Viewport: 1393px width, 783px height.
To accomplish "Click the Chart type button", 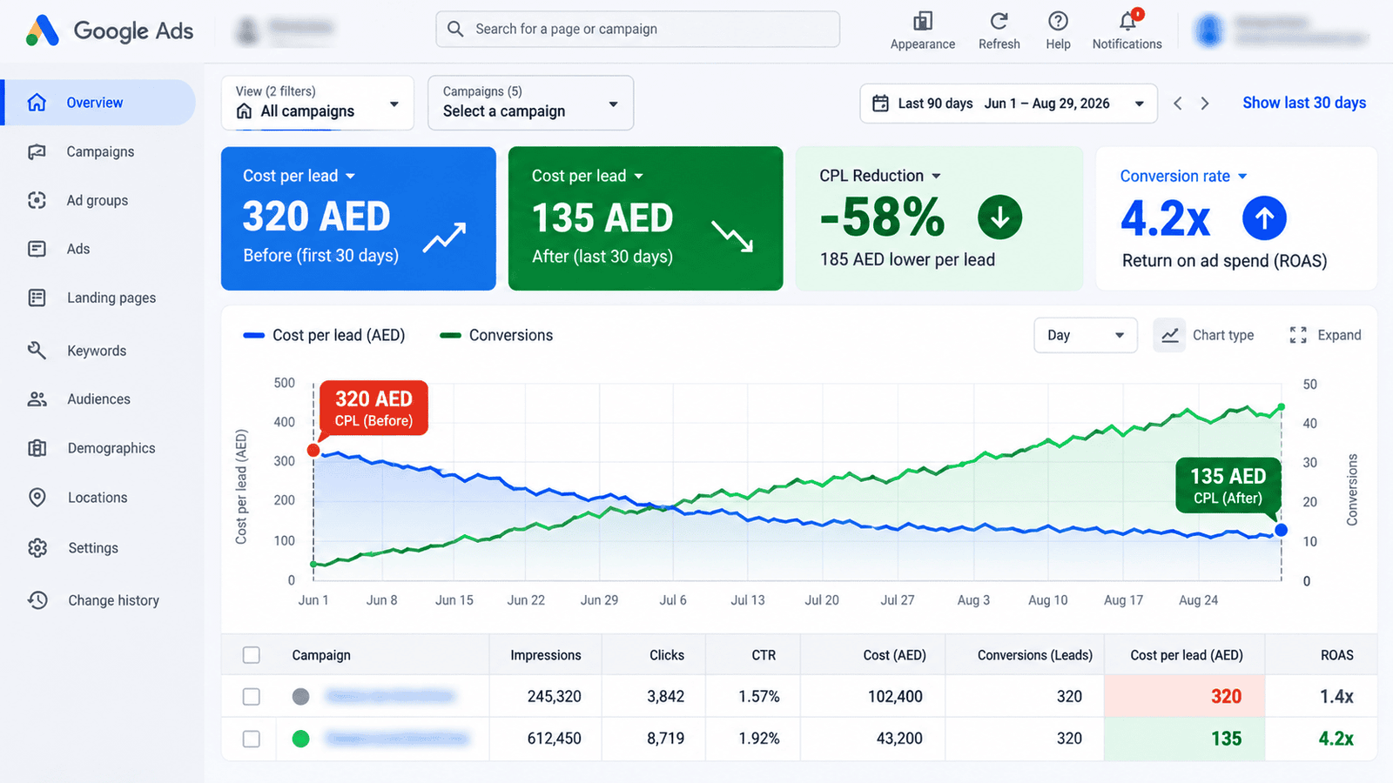I will [x=1204, y=335].
